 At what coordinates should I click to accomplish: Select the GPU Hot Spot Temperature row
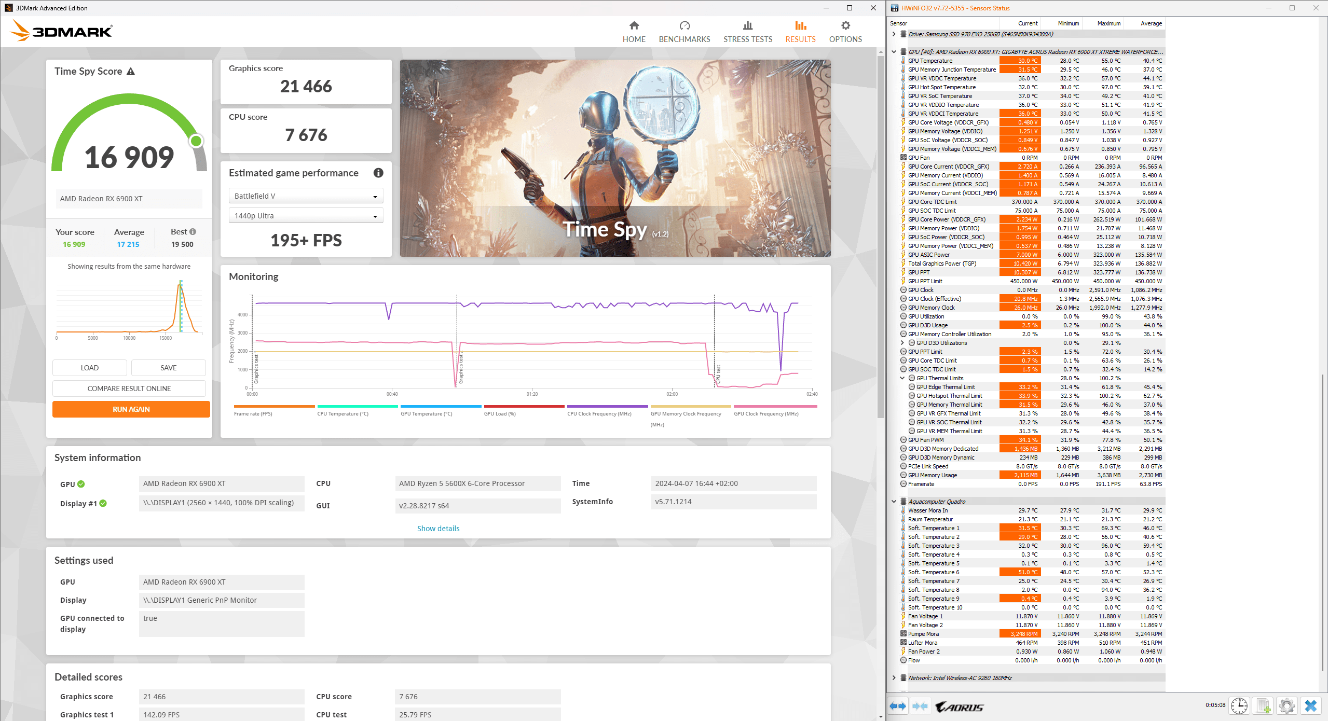pyautogui.click(x=1032, y=87)
